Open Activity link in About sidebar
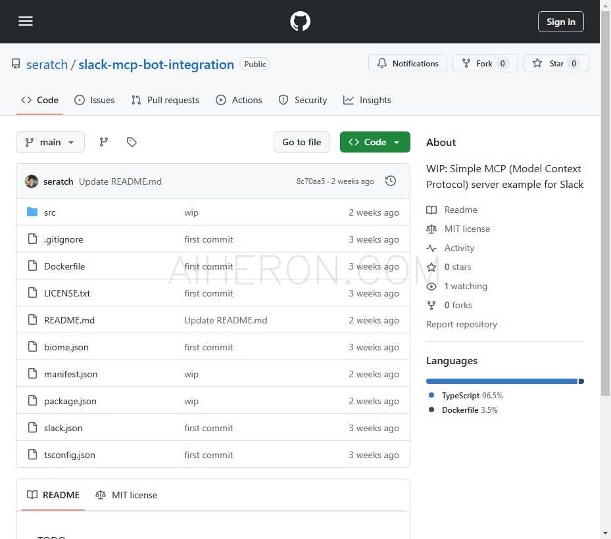 459,248
